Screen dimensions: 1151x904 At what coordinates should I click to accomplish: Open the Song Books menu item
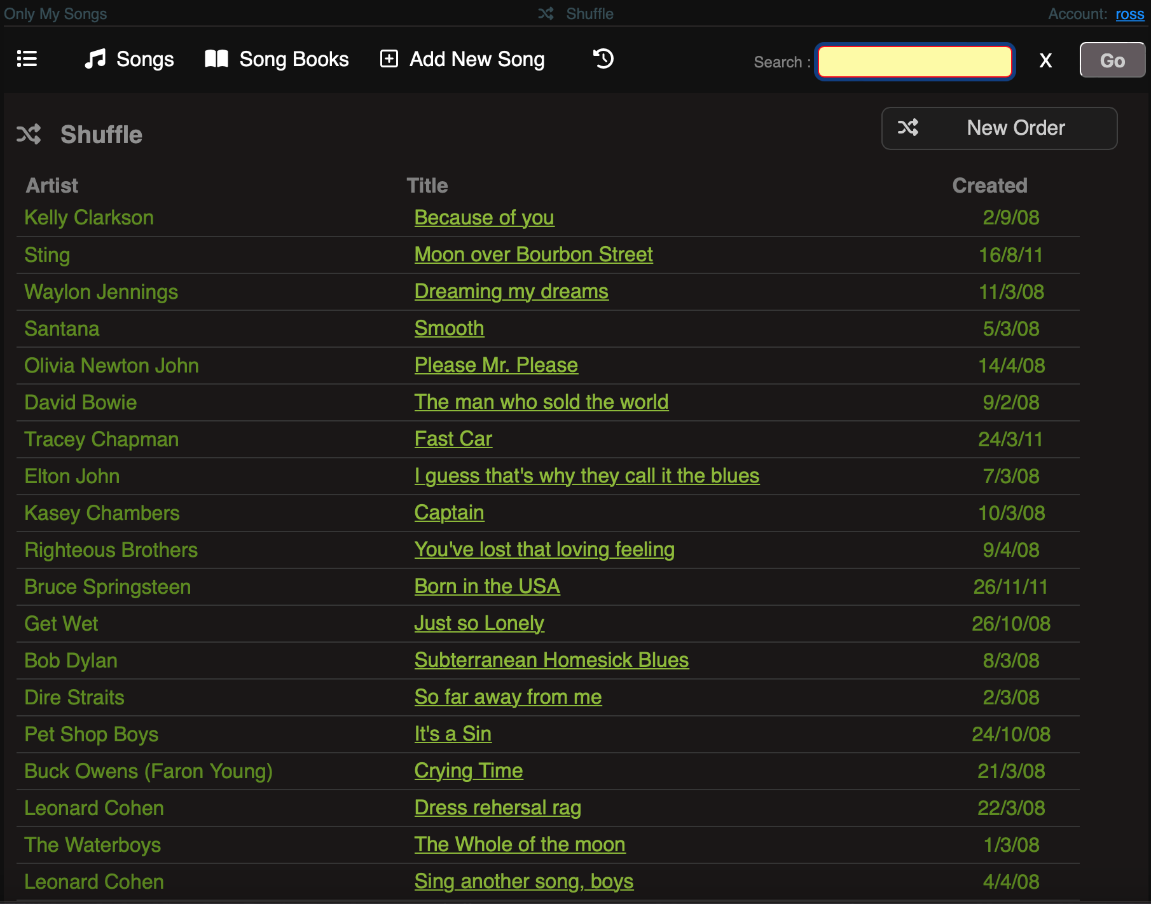pyautogui.click(x=293, y=59)
